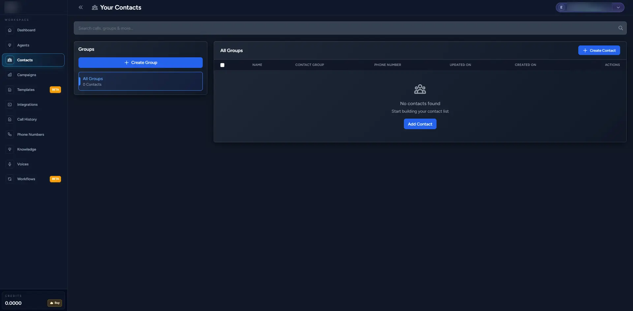Click the Create Group button
The height and width of the screenshot is (311, 633).
coord(140,63)
